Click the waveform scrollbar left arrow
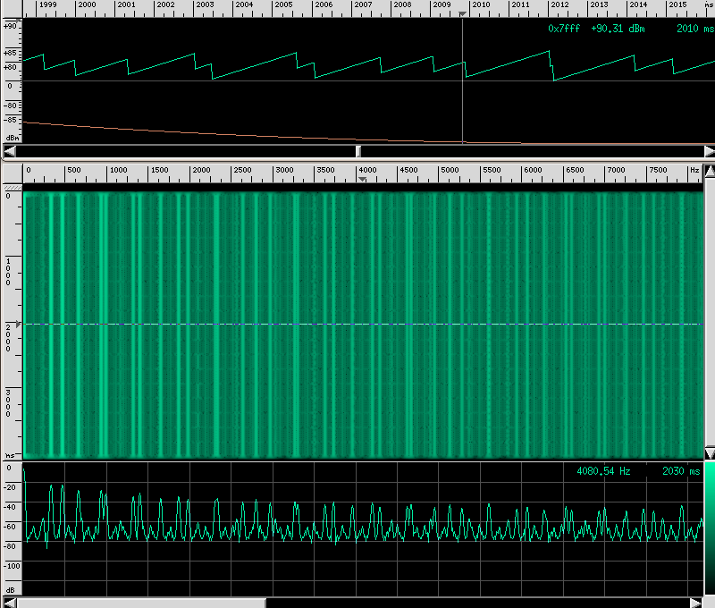 click(11, 151)
